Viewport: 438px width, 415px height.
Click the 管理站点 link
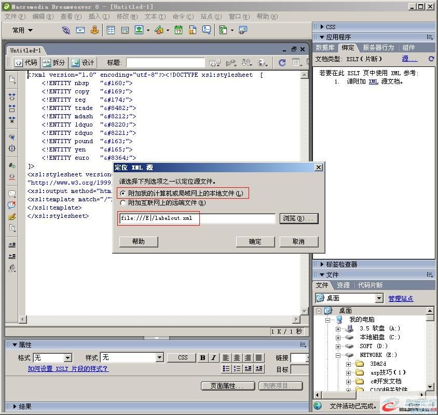tap(401, 298)
